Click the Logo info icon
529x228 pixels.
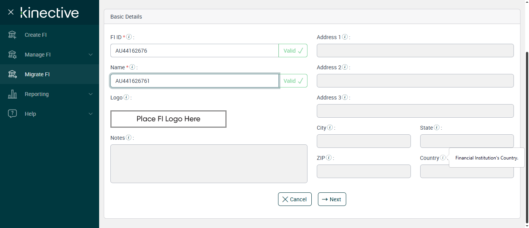pos(126,98)
